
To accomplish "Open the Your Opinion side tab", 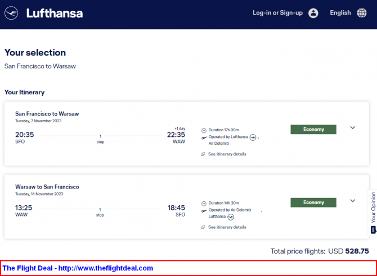I will pos(373,208).
